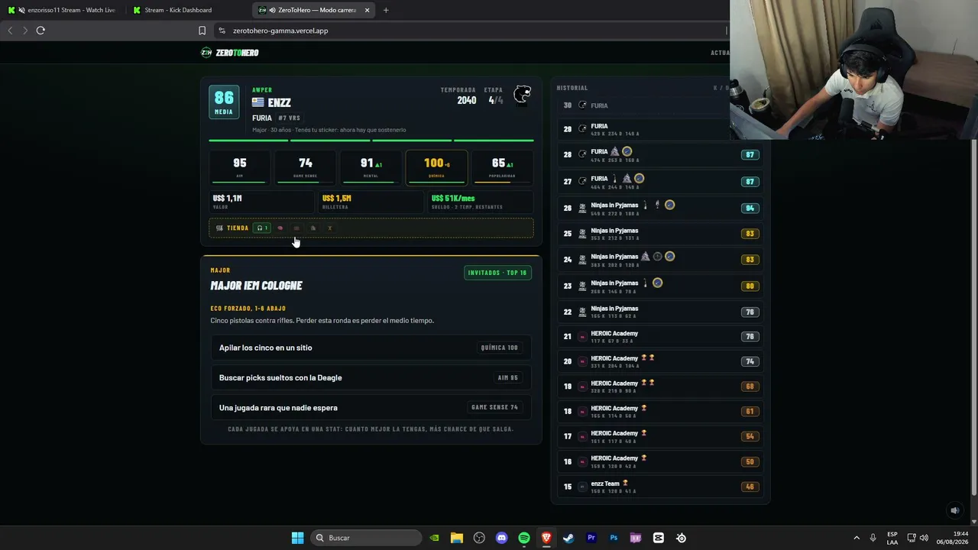Click the gold medal in the season 28 row

click(x=627, y=152)
